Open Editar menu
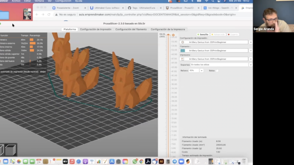The height and width of the screenshot is (165, 294). 27,1
